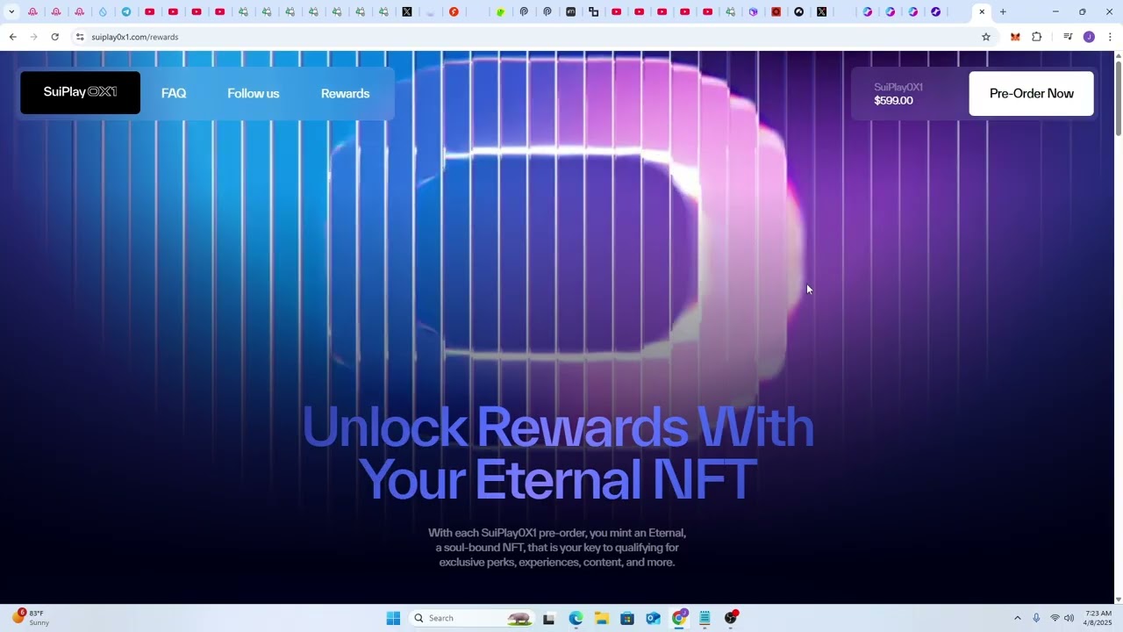The height and width of the screenshot is (632, 1123).
Task: Switch to the Telegram tab
Action: pyautogui.click(x=126, y=11)
